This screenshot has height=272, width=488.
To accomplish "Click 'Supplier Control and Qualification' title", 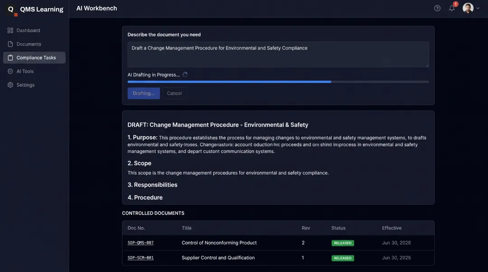I will tap(218, 258).
